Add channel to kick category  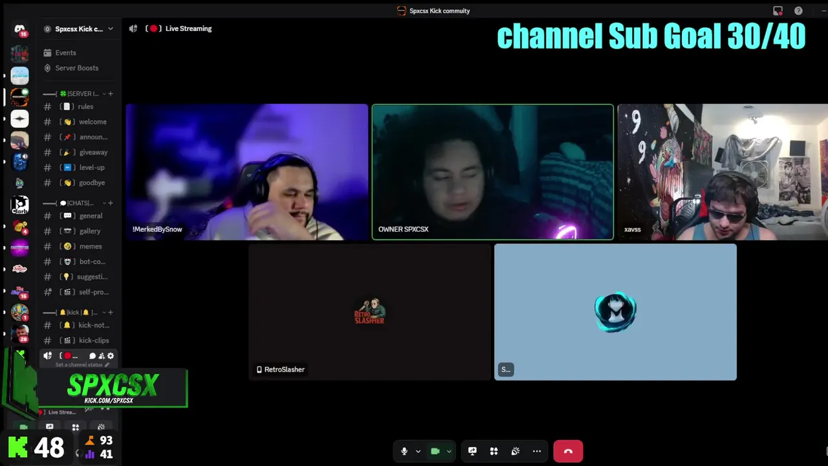coord(111,313)
